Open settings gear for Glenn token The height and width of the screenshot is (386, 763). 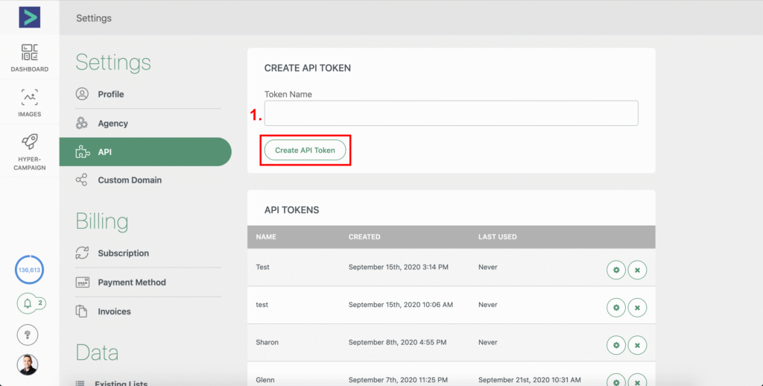(x=615, y=380)
